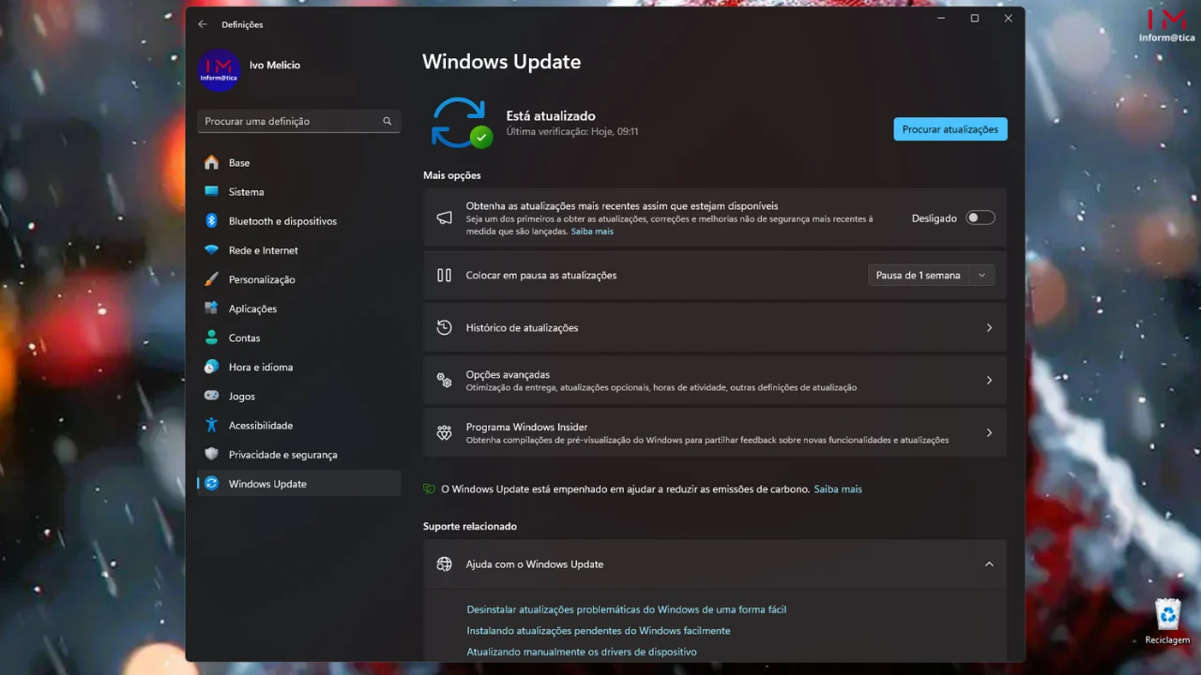The height and width of the screenshot is (675, 1201).
Task: Click the Privacidade e segurança shield icon
Action: [211, 454]
